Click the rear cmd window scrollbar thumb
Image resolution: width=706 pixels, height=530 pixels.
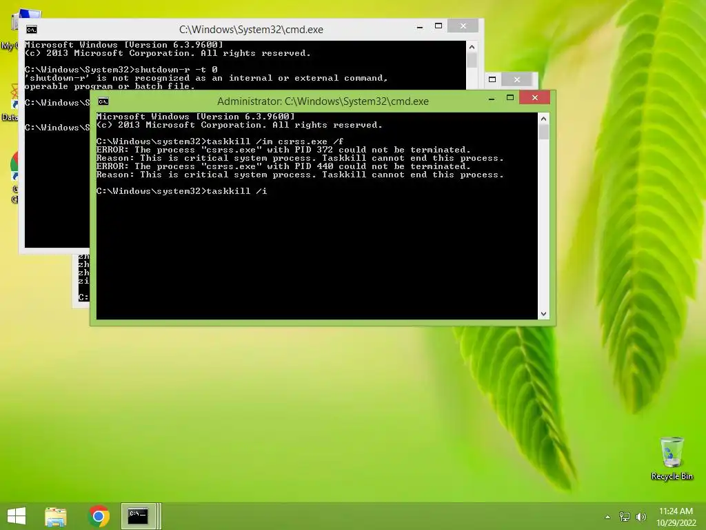(472, 61)
